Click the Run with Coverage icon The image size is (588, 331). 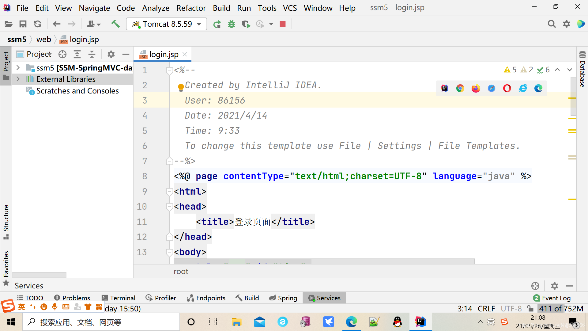pyautogui.click(x=246, y=24)
